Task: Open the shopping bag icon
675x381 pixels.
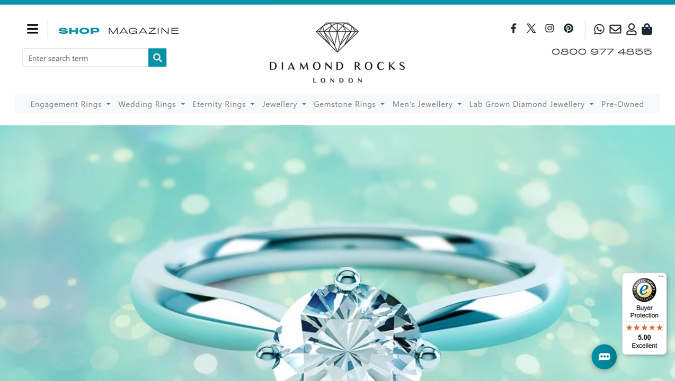Action: click(x=647, y=29)
